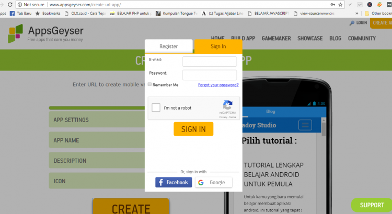Open the green SUPPORT button
Screen dimensions: 392x214
tap(371, 205)
